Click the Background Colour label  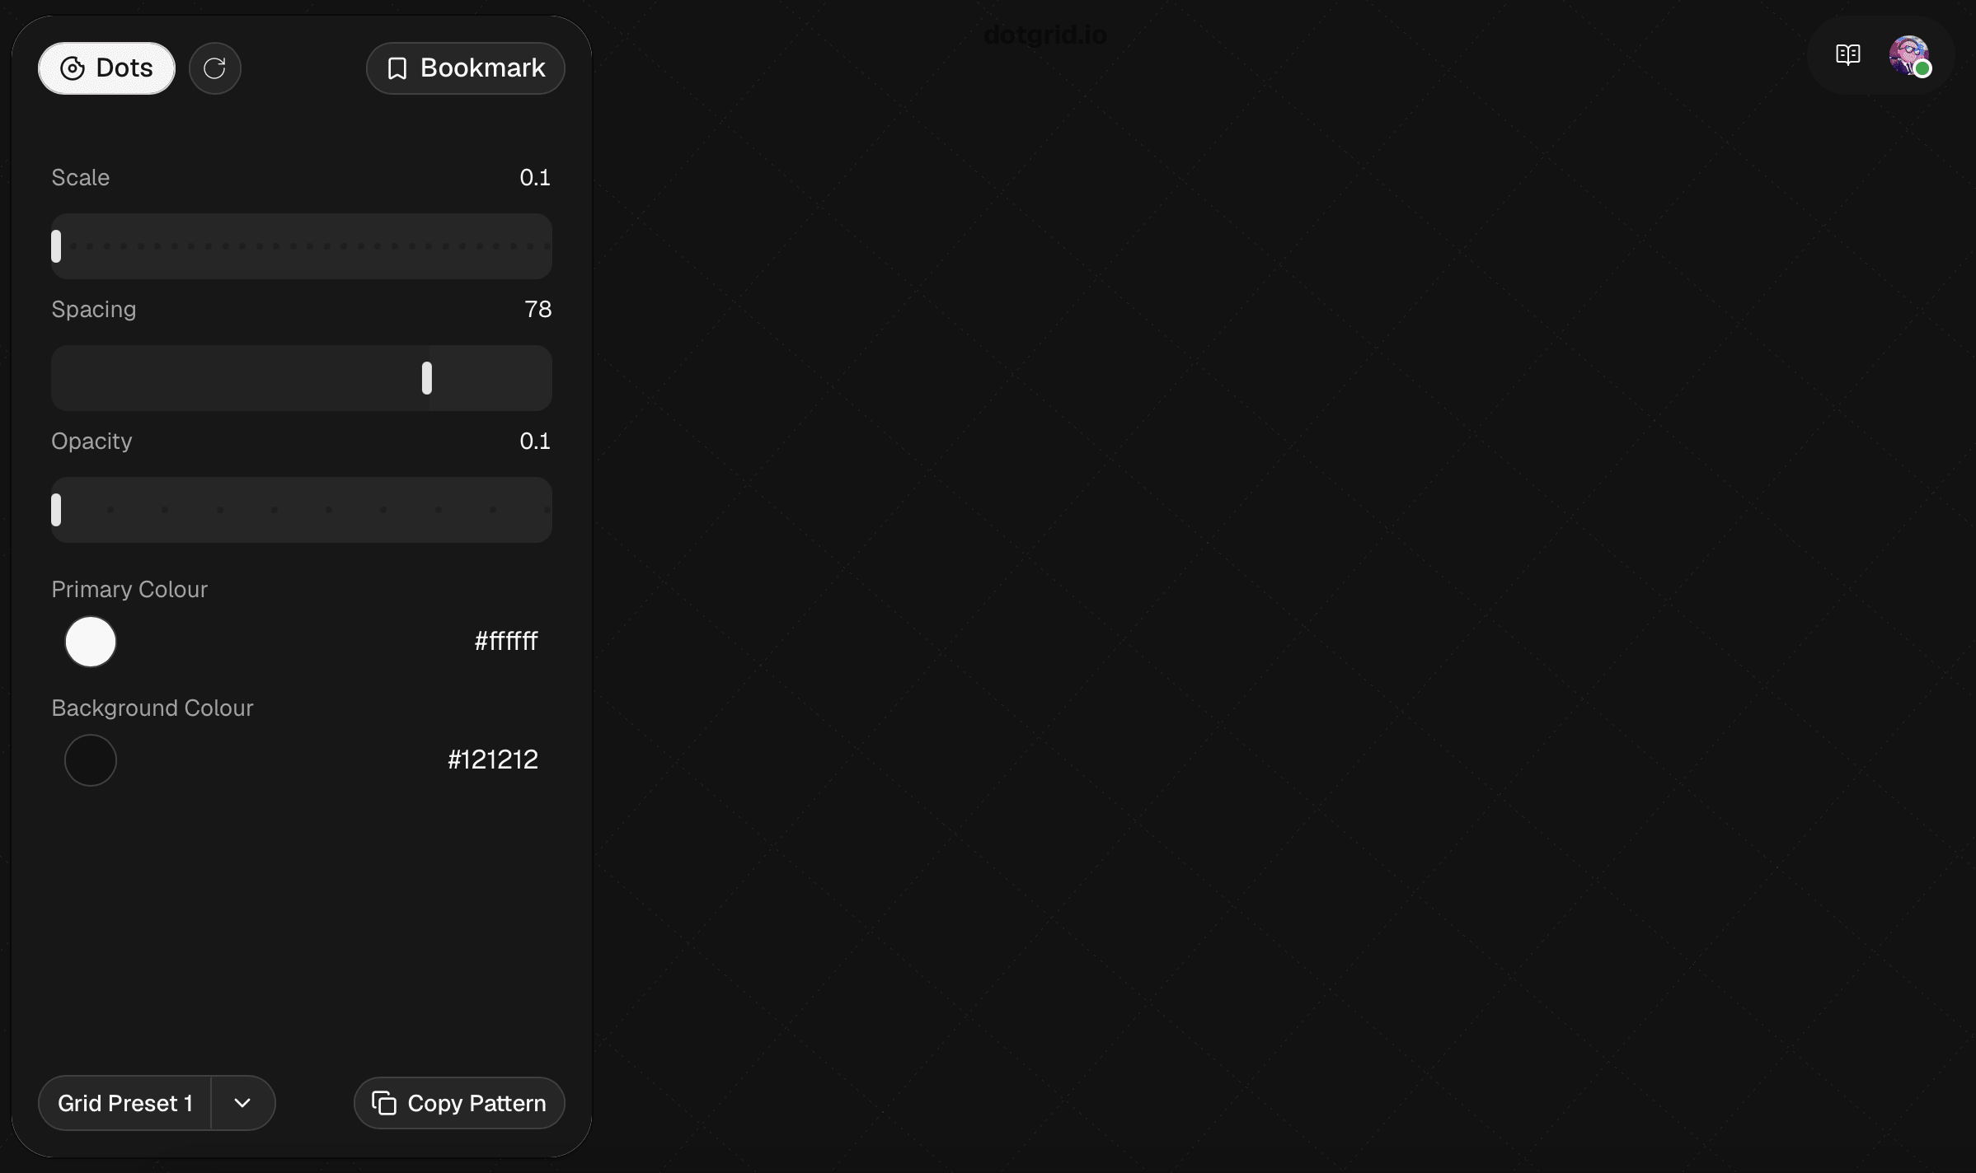pos(153,708)
